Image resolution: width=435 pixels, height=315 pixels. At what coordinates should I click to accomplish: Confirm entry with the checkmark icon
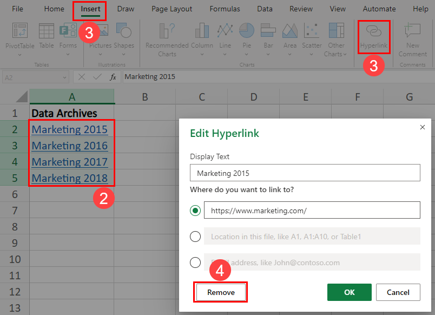tap(97, 77)
